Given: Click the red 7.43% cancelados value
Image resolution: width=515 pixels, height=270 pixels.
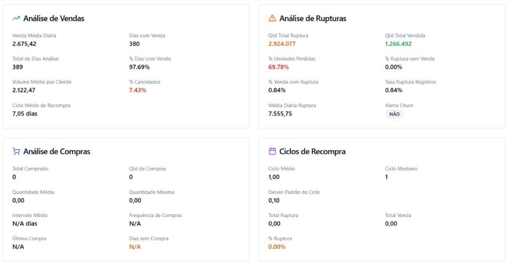Looking at the screenshot, I should [x=138, y=91].
